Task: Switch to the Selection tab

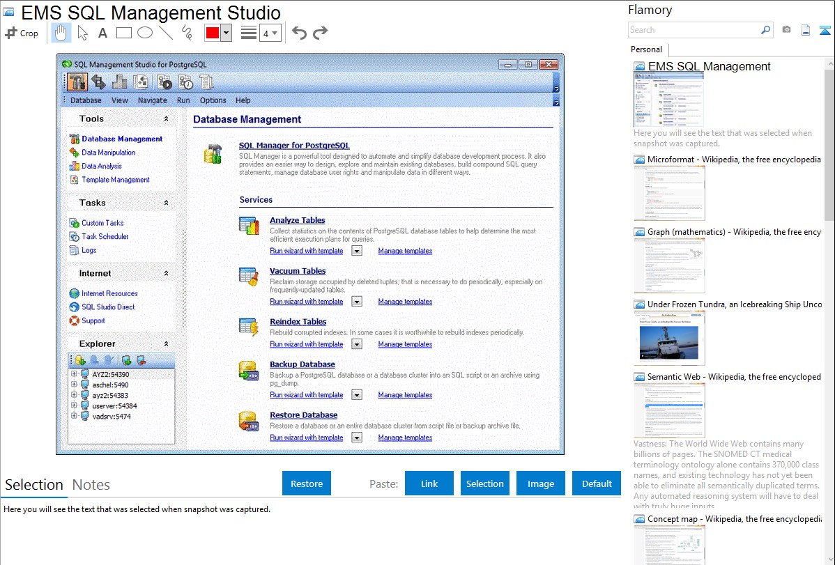Action: (34, 485)
